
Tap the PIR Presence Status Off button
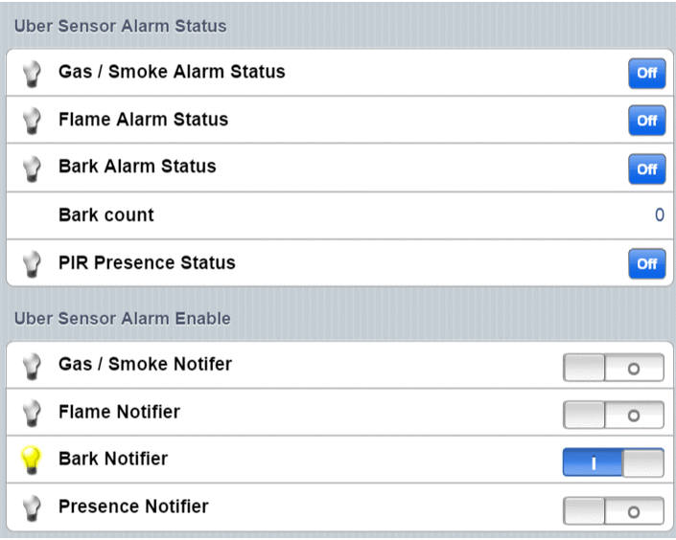pyautogui.click(x=646, y=264)
